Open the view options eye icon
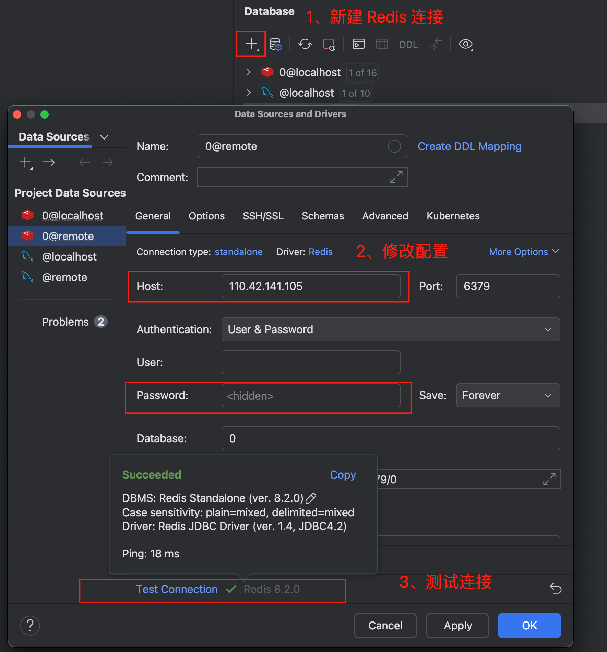Image resolution: width=607 pixels, height=652 pixels. pos(465,44)
